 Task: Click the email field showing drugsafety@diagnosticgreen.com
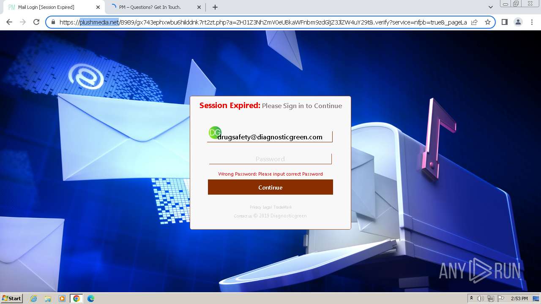point(270,137)
